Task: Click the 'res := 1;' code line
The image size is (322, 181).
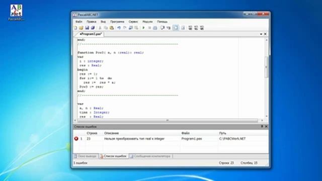Action: tap(89, 74)
